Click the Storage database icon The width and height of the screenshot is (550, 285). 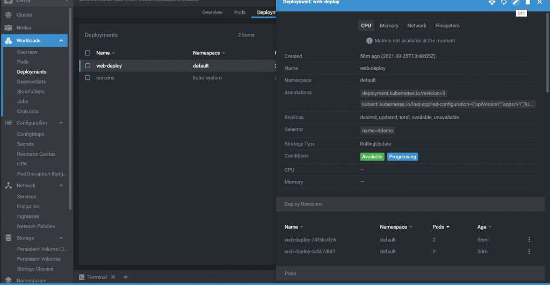[9, 238]
